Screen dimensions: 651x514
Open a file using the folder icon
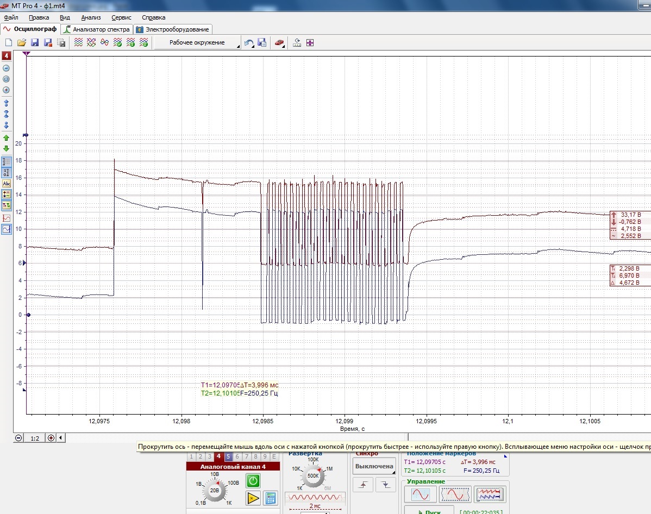coord(22,43)
